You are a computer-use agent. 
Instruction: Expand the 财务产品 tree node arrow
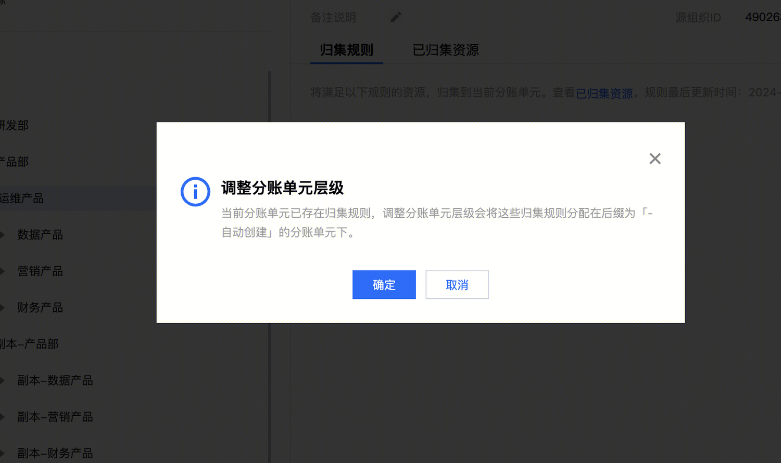pos(2,308)
